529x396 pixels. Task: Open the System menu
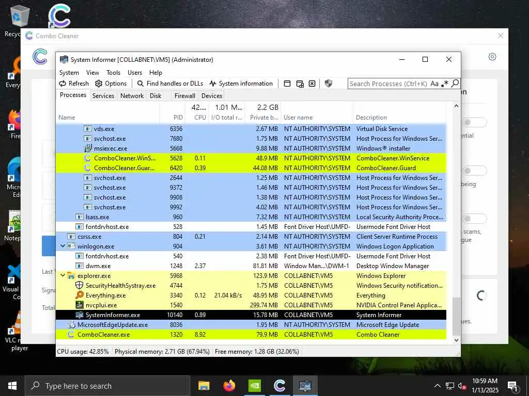(69, 73)
